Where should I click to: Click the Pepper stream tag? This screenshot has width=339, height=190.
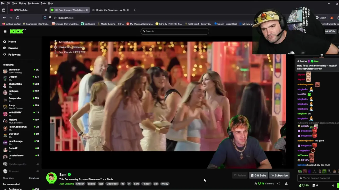click(146, 184)
